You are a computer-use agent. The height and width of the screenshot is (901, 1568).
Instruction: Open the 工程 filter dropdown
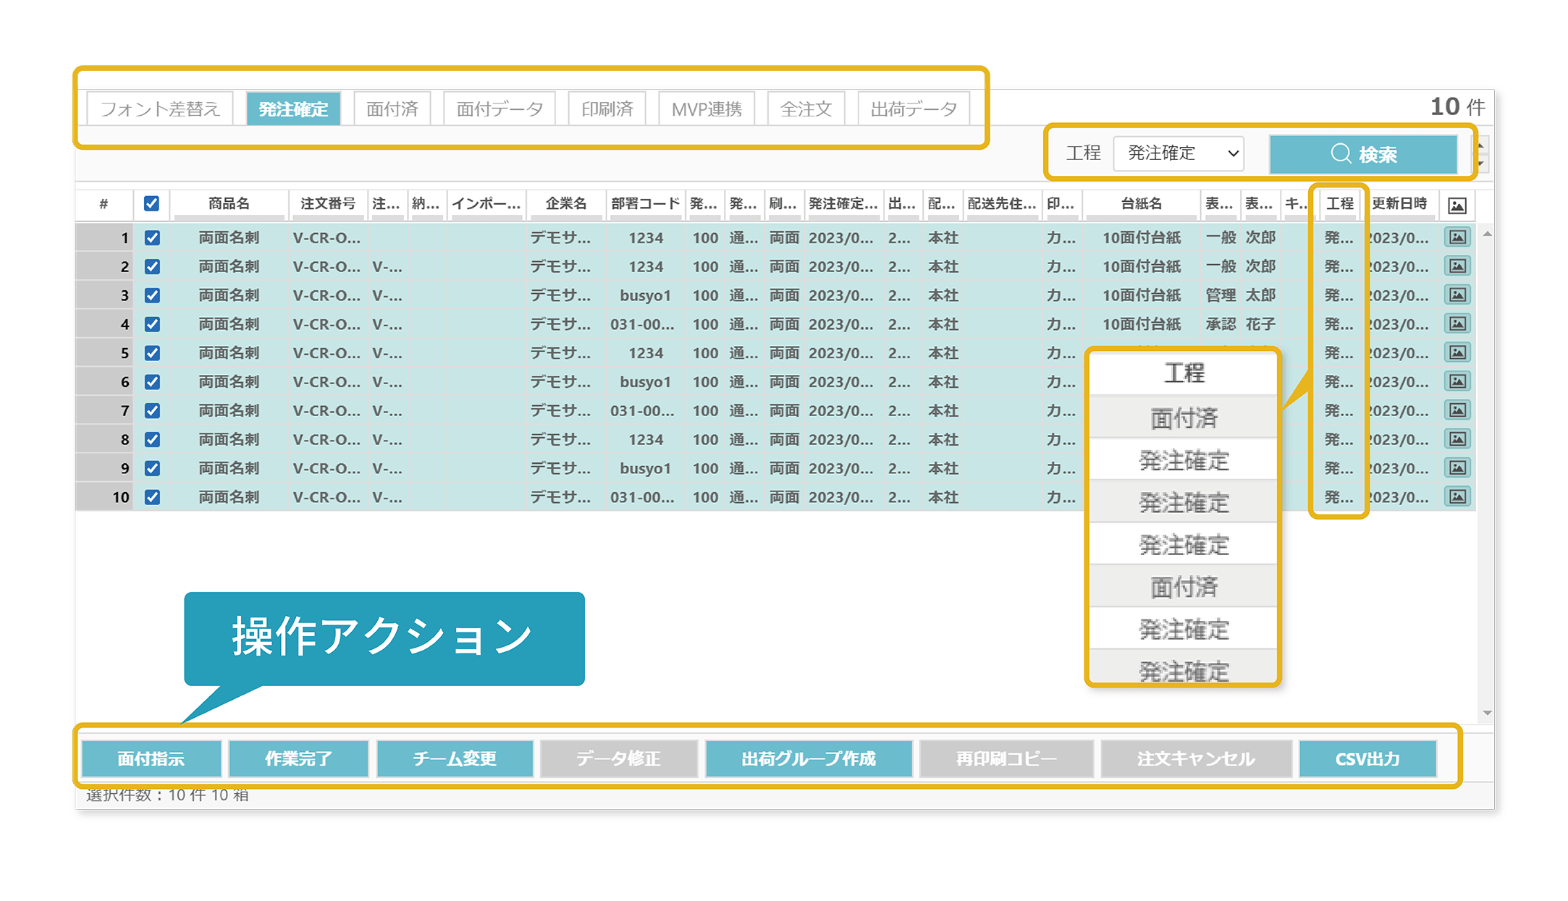click(1178, 153)
